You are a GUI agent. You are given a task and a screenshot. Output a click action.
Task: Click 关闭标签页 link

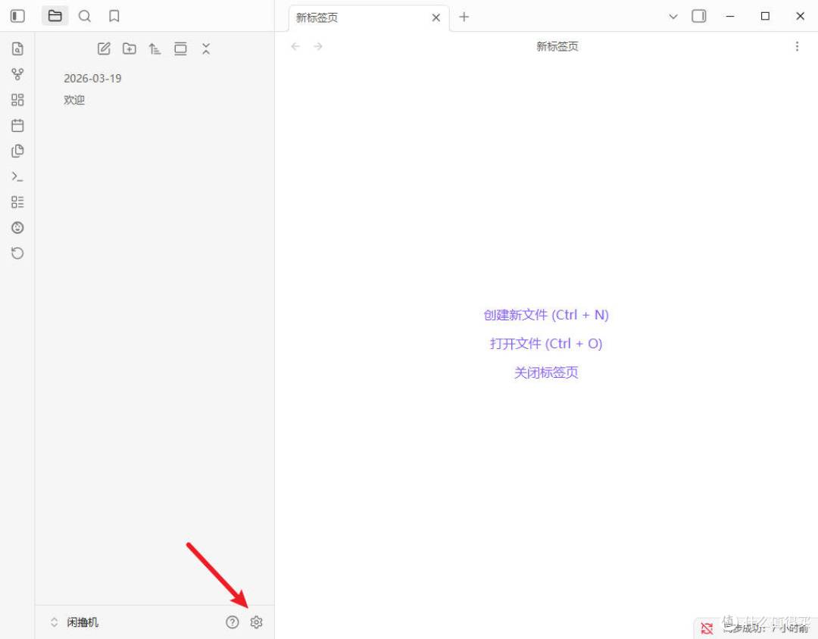[546, 372]
